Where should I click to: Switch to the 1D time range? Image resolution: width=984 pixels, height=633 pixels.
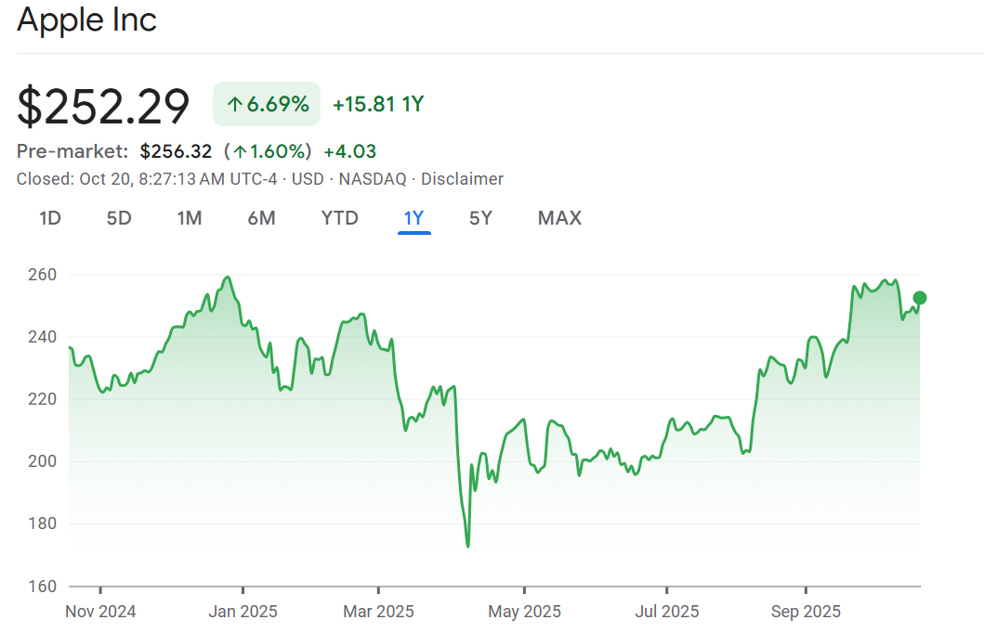50,218
